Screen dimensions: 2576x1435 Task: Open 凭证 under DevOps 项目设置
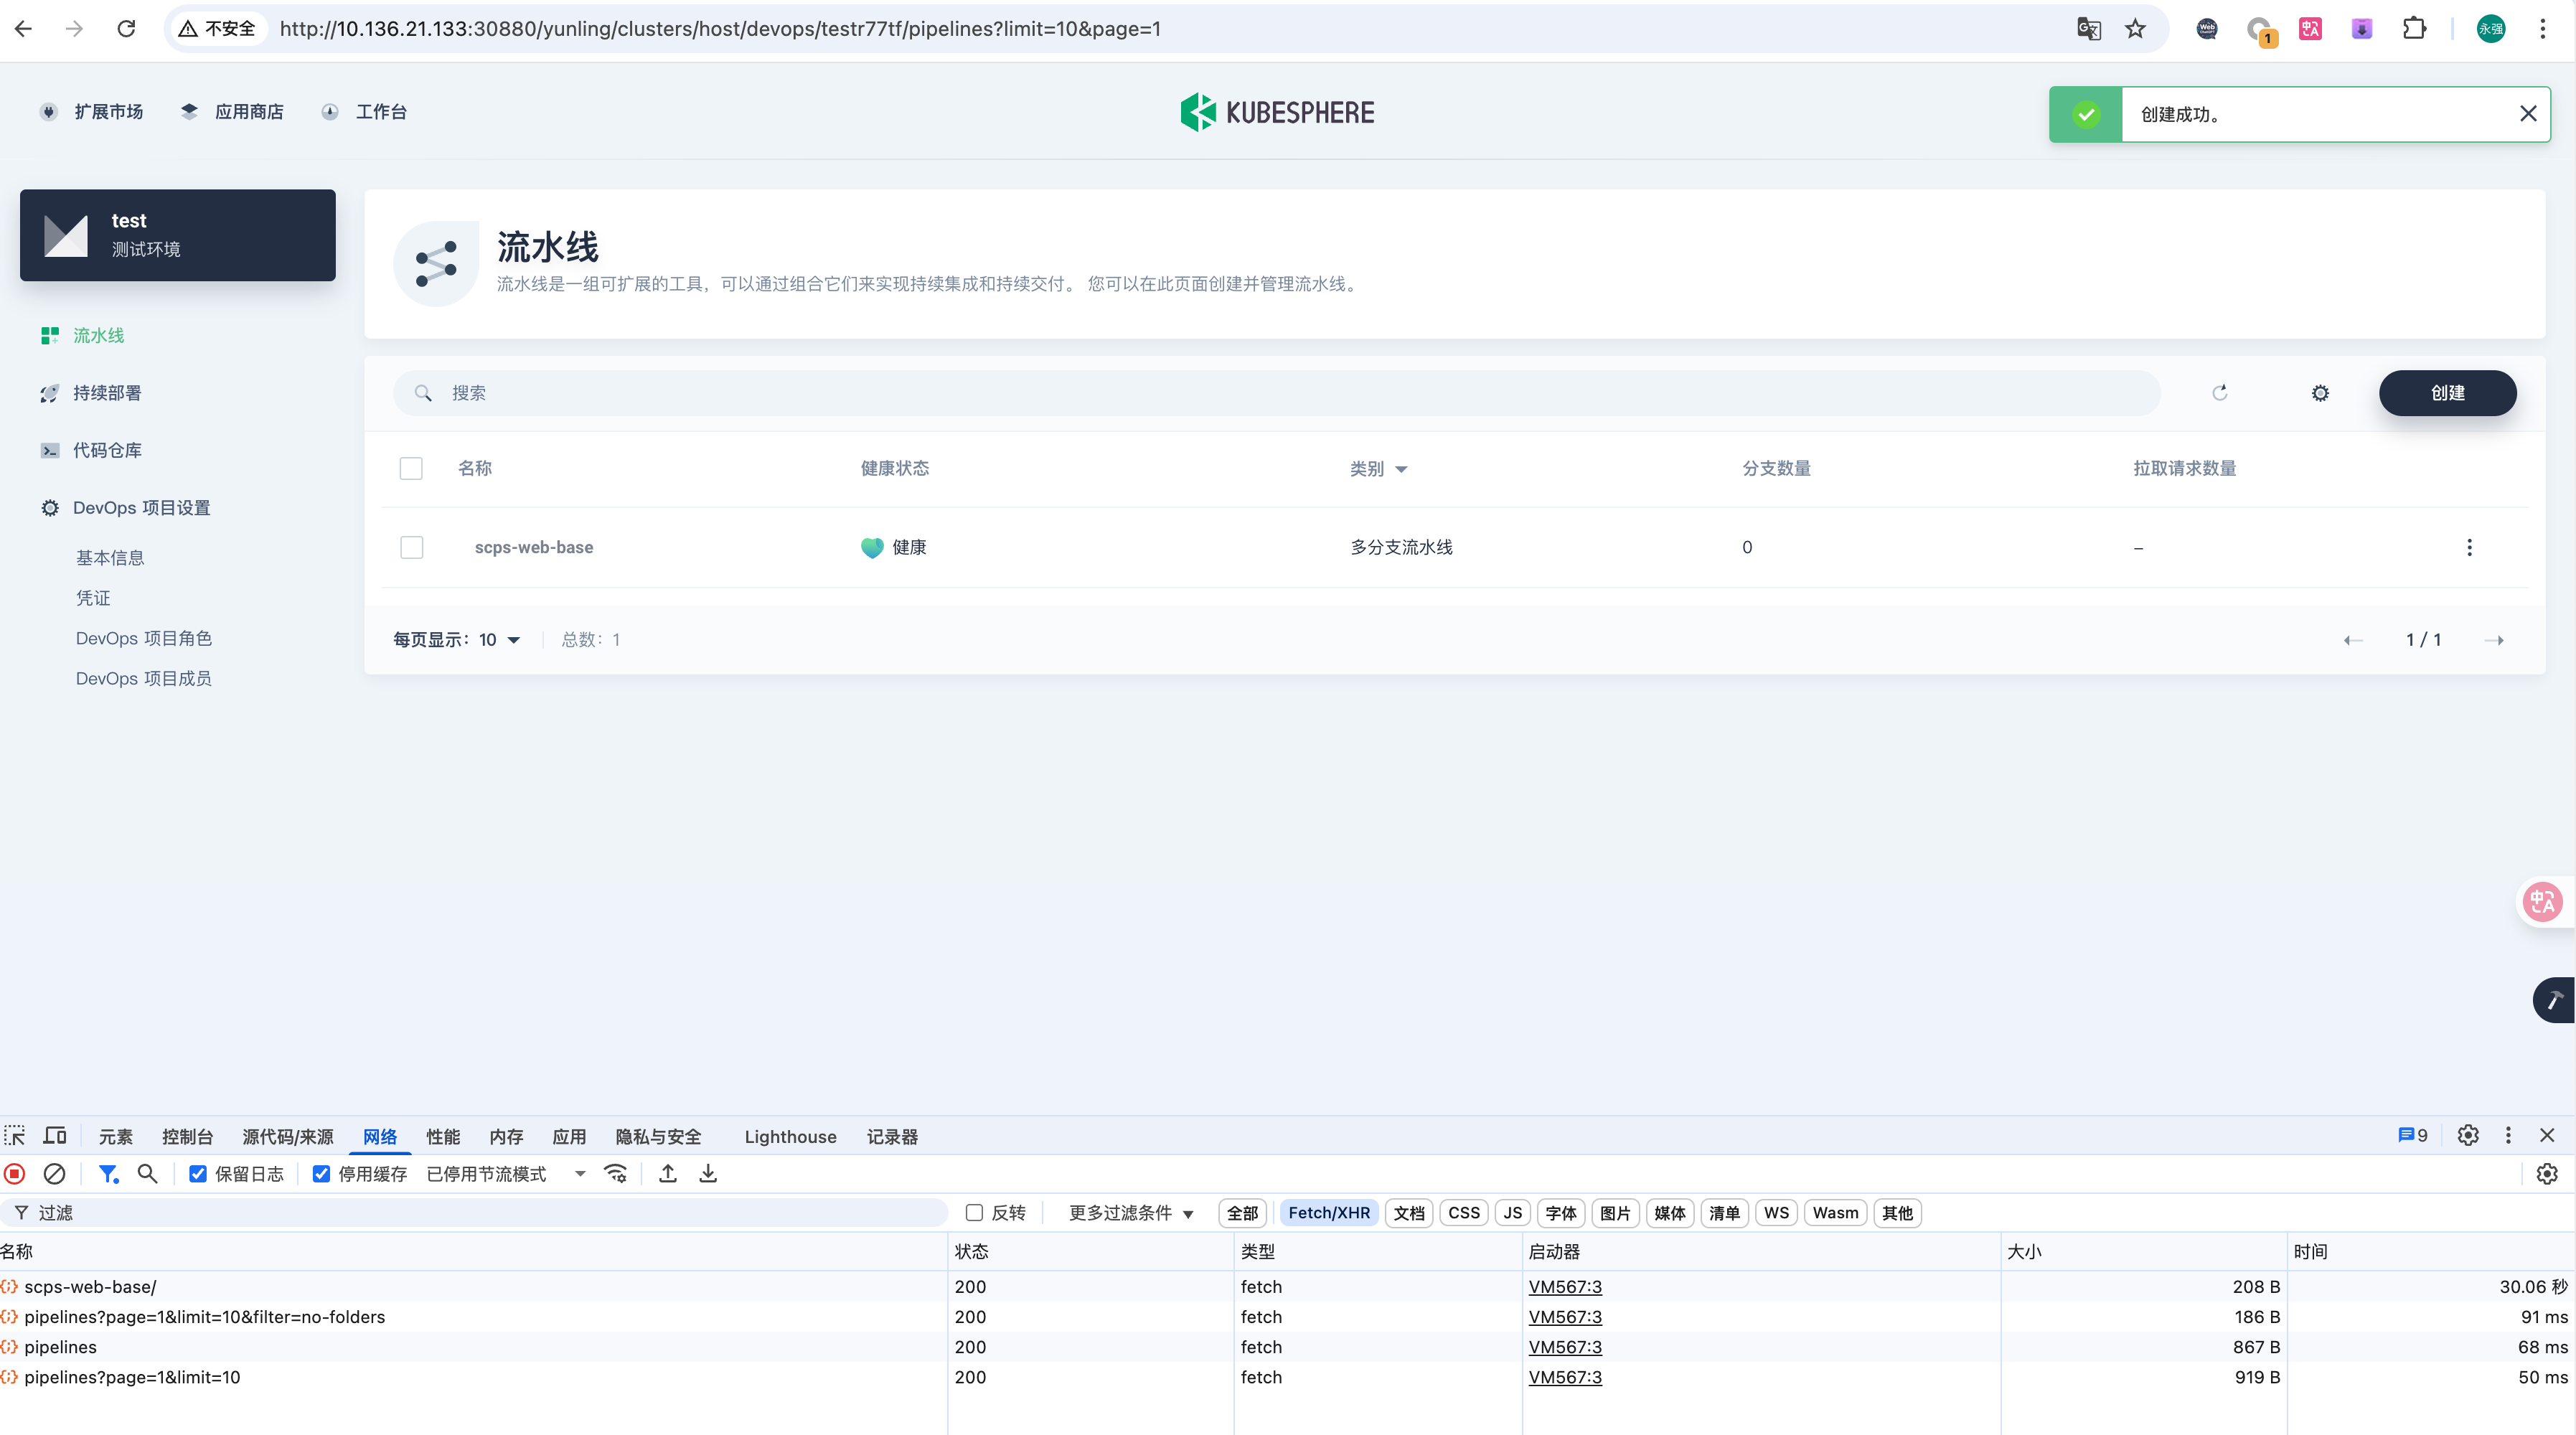[93, 598]
